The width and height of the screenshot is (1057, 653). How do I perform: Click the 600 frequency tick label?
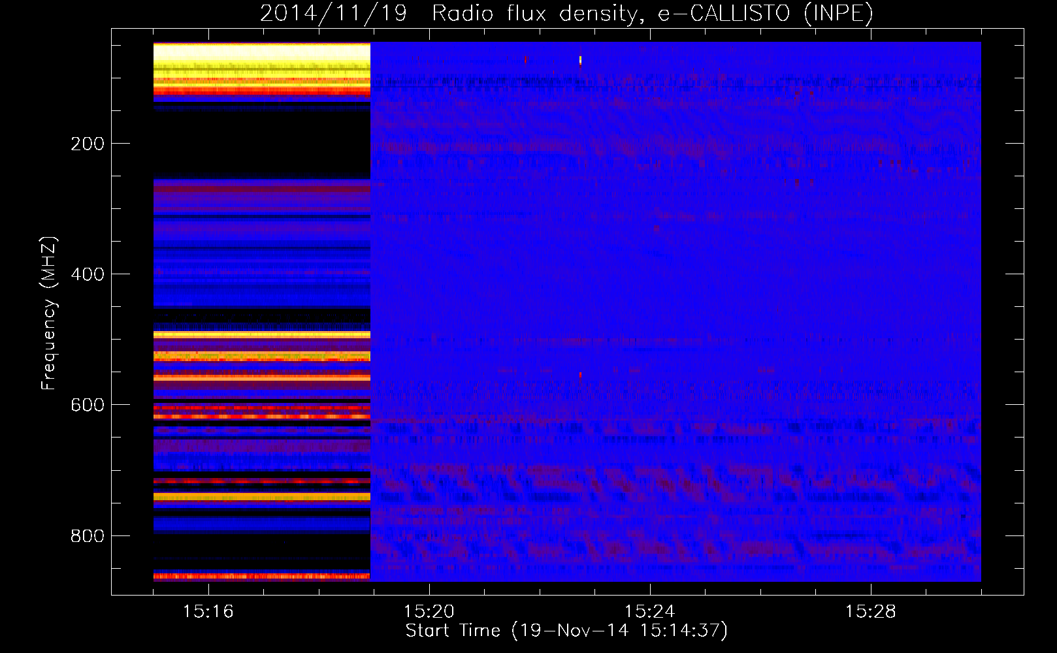point(88,405)
